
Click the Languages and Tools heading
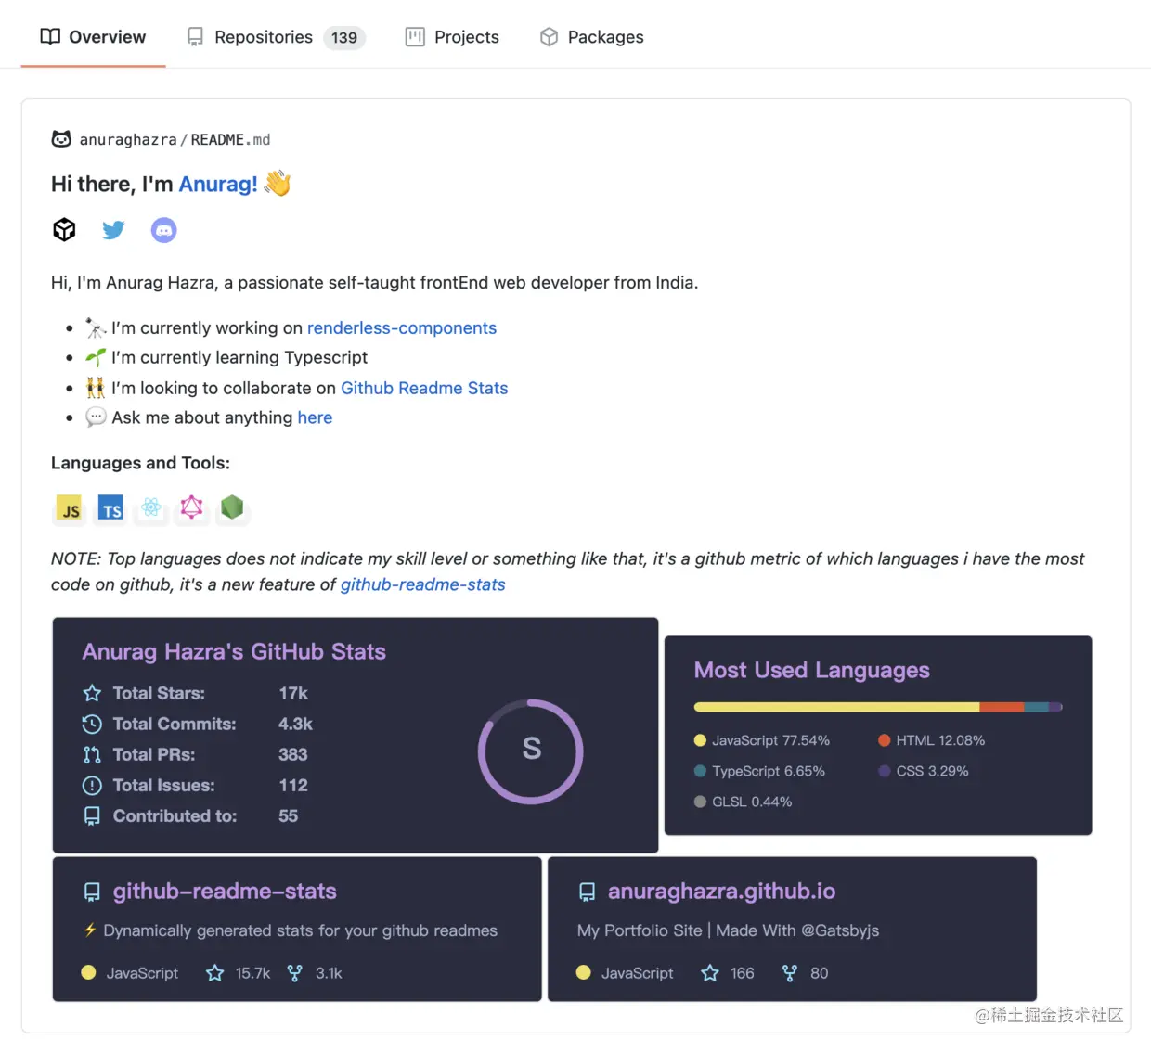click(140, 463)
